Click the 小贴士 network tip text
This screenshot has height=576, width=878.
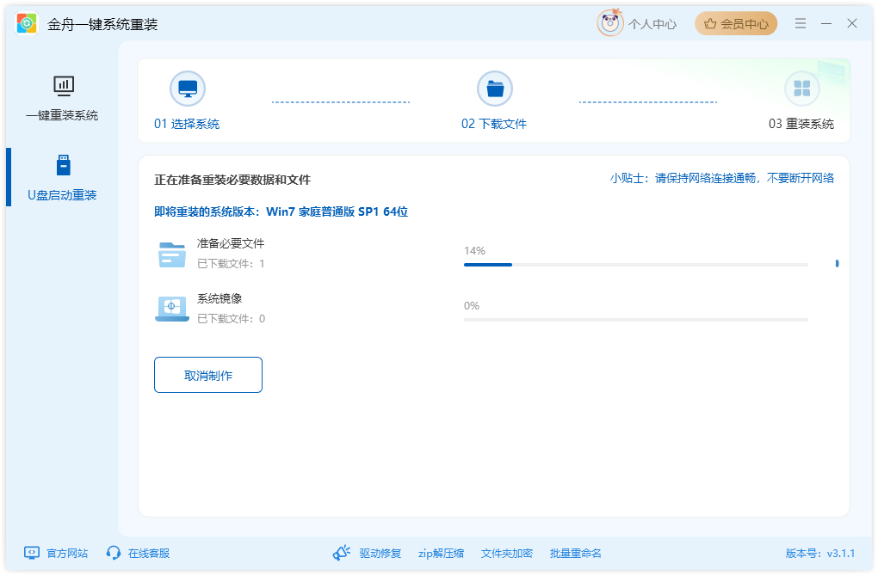coord(722,179)
